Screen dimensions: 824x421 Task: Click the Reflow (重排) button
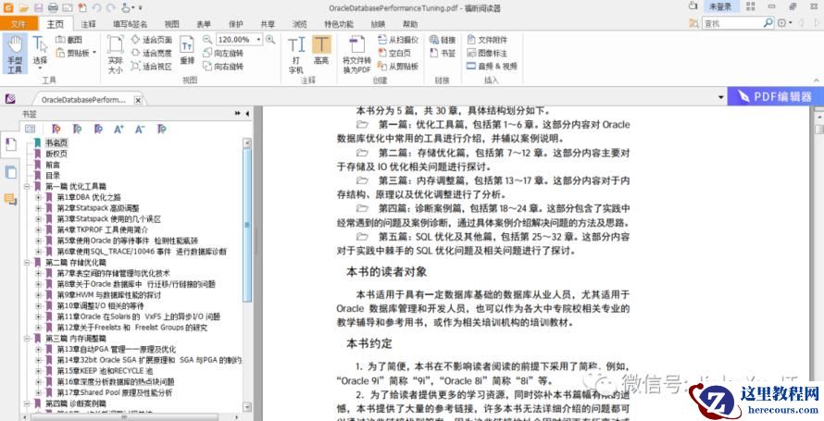[x=187, y=51]
